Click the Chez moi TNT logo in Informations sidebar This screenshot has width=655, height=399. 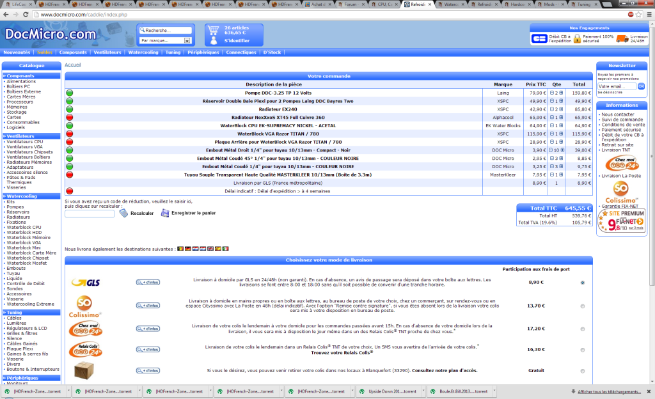622,163
